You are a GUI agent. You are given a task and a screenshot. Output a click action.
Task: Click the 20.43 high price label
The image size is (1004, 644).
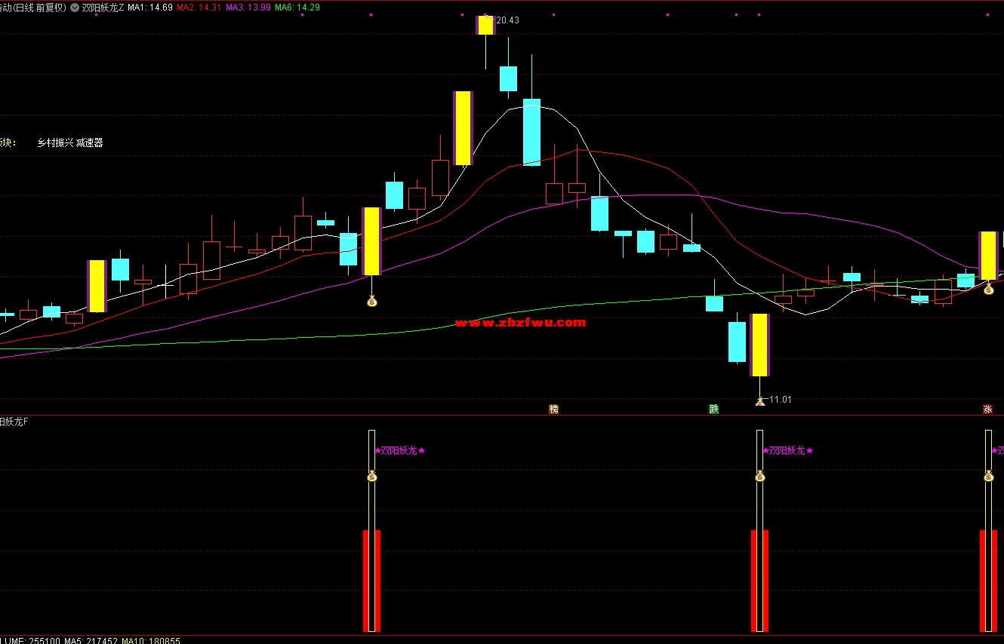tap(507, 20)
